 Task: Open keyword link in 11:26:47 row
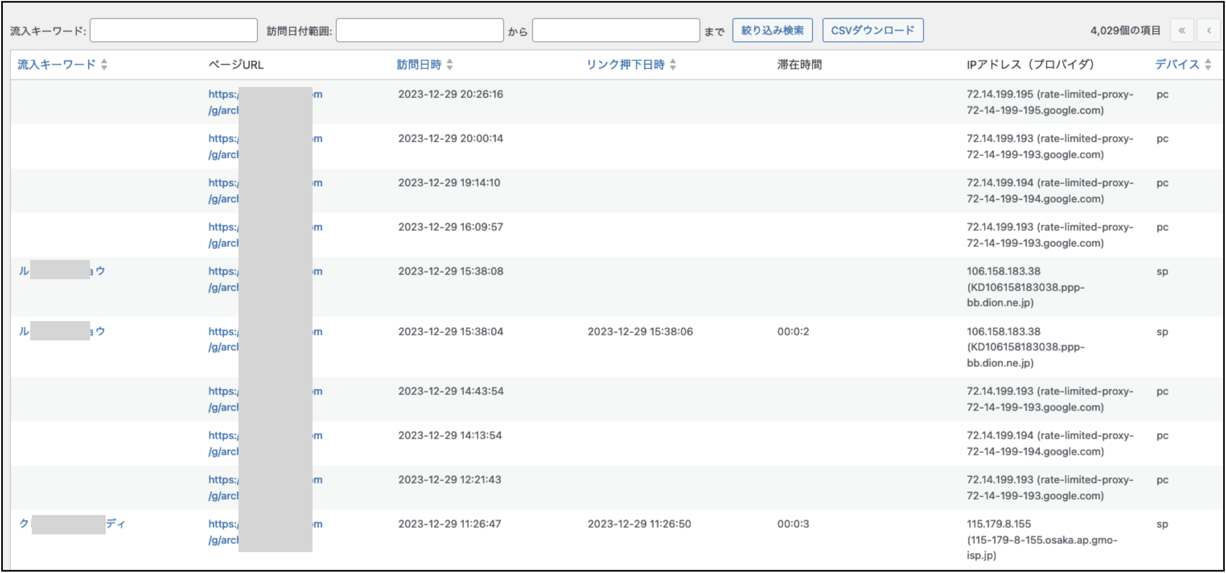pos(116,524)
